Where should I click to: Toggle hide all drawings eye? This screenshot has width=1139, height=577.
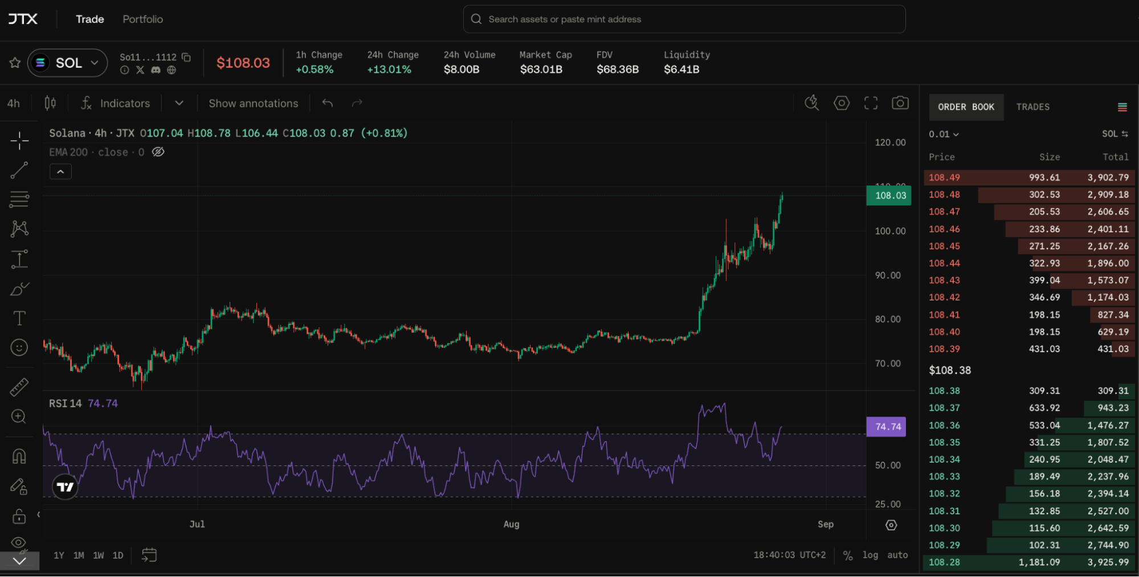point(19,543)
